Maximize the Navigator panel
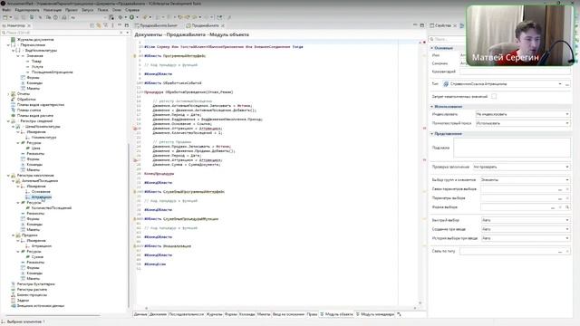 point(127,25)
